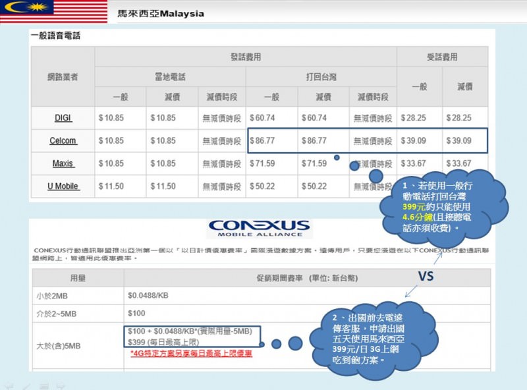The image size is (527, 390).
Task: Click the 一般語音電話 heading
Action: [x=55, y=36]
